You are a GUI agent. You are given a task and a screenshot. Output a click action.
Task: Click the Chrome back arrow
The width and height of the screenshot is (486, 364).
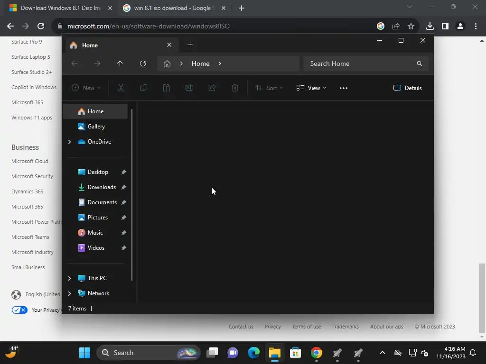10,27
